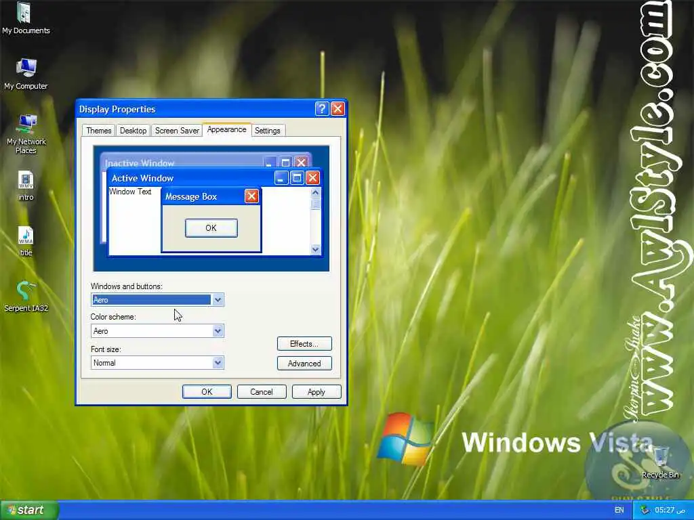694x520 pixels.
Task: Expand the Color scheme dropdown
Action: [x=218, y=330]
